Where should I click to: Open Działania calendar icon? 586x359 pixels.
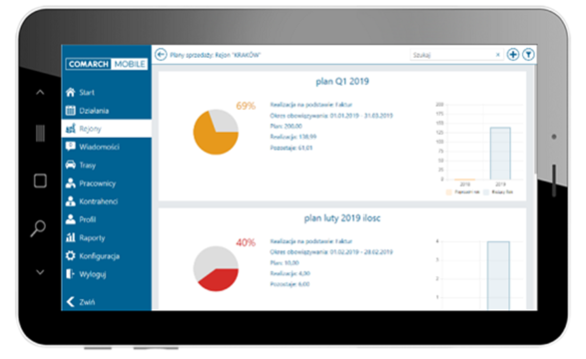70,111
